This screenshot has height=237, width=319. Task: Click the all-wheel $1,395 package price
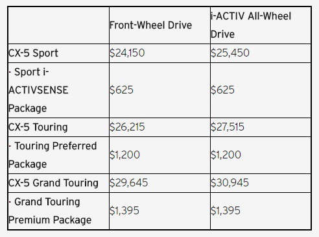(x=226, y=210)
